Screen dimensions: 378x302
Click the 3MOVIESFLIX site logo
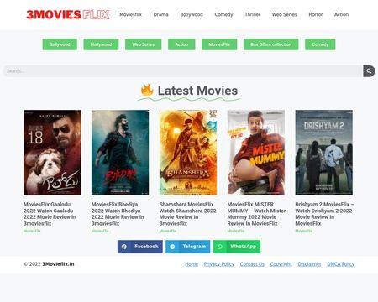tap(68, 14)
